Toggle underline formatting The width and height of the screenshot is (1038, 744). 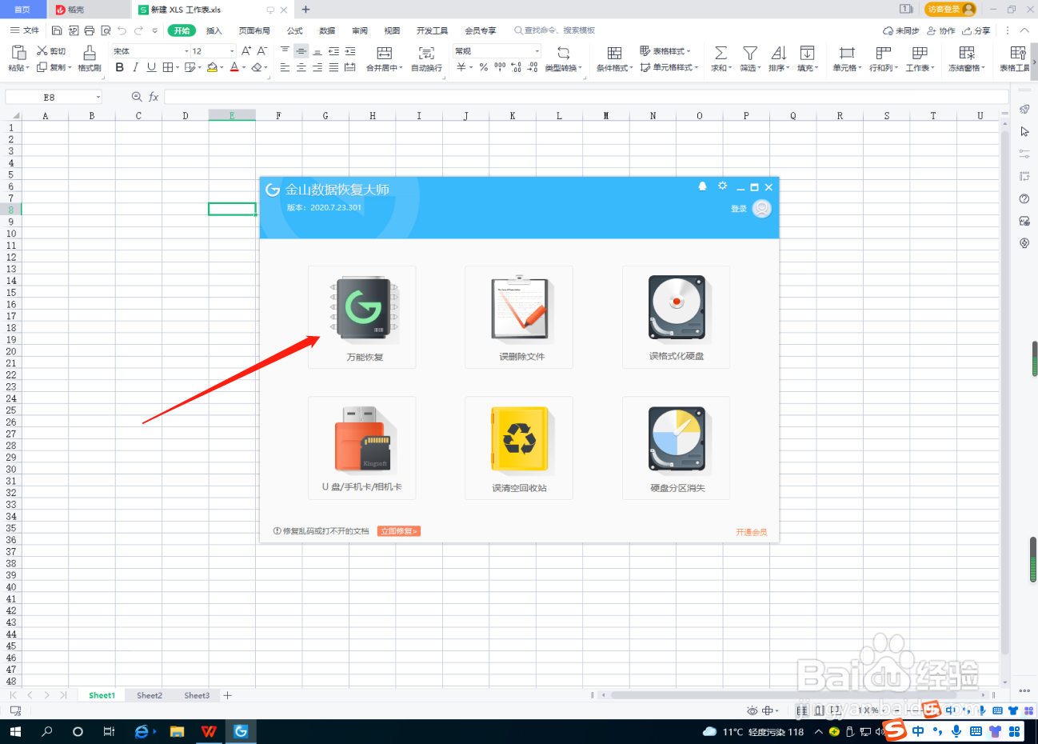(x=151, y=68)
